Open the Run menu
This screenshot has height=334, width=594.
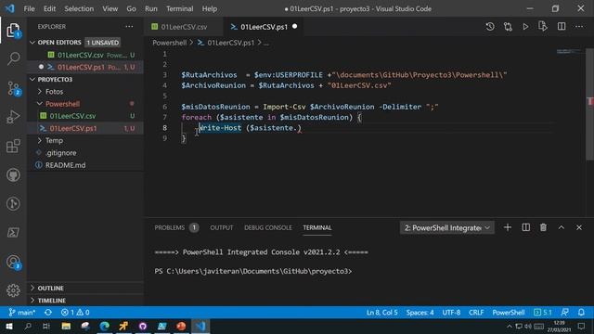[x=150, y=8]
